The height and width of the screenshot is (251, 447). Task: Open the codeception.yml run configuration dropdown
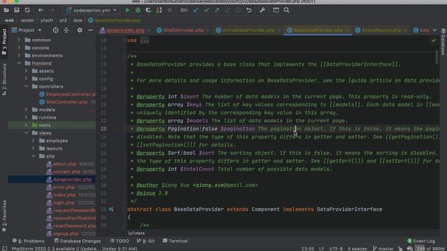(x=91, y=10)
